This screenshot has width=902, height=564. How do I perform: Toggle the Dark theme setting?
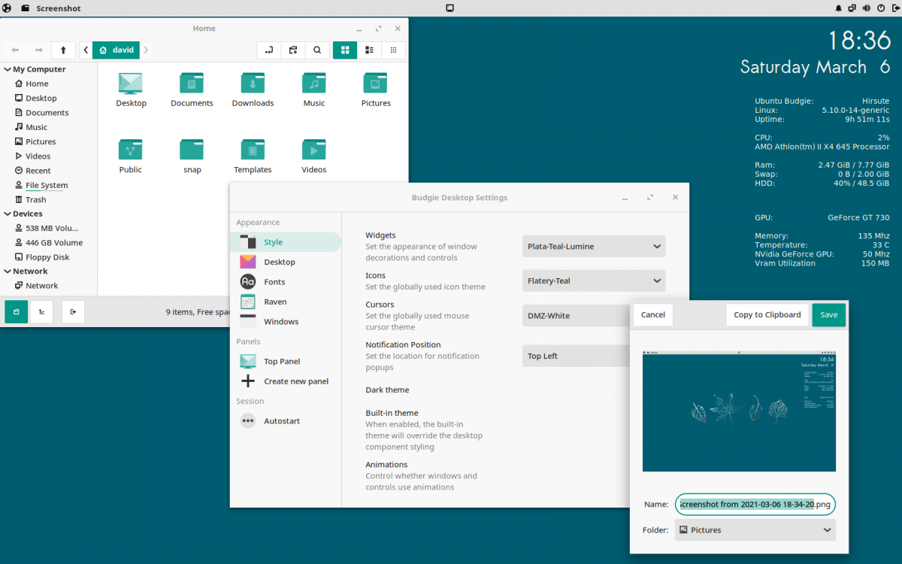(x=387, y=390)
